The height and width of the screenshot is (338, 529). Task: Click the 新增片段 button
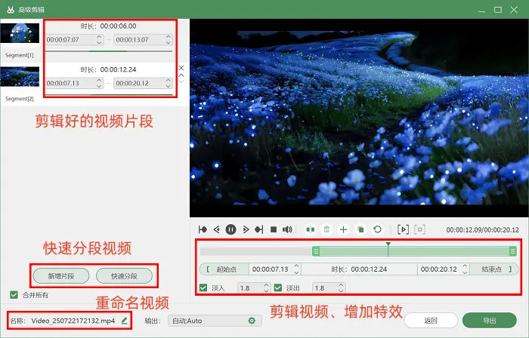(61, 276)
